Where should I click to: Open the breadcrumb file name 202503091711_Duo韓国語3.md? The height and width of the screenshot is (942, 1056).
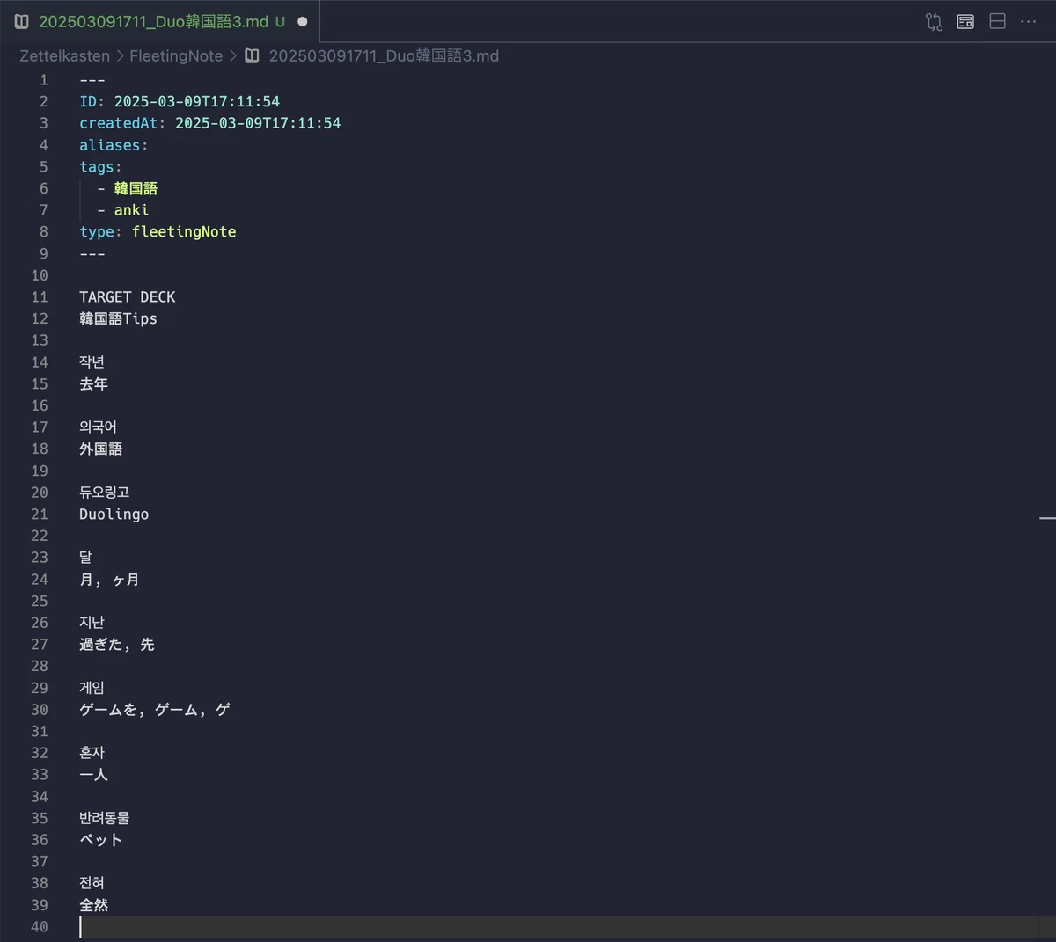click(x=384, y=55)
